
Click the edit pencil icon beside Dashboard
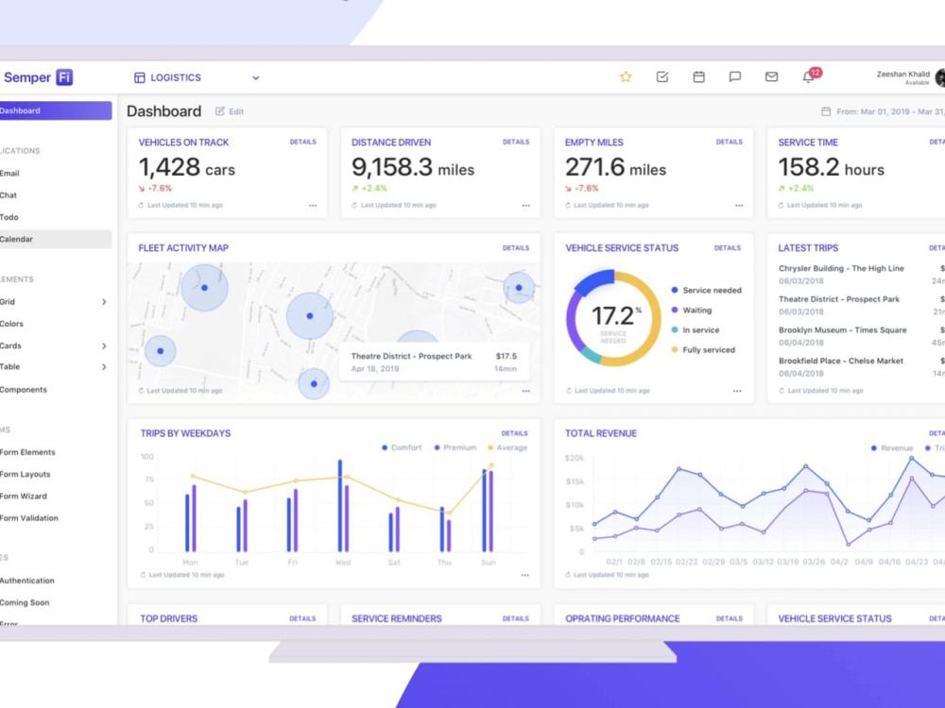[220, 111]
